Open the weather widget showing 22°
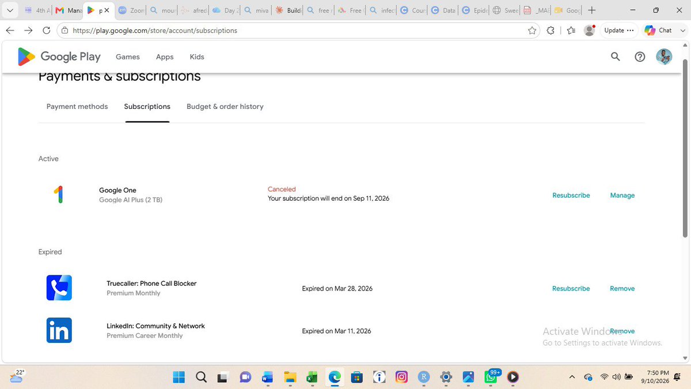The width and height of the screenshot is (691, 389). [16, 376]
